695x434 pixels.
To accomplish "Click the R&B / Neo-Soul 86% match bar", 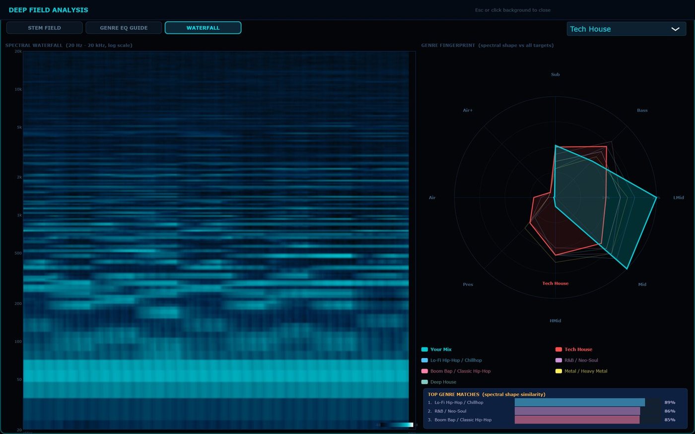I will point(577,411).
